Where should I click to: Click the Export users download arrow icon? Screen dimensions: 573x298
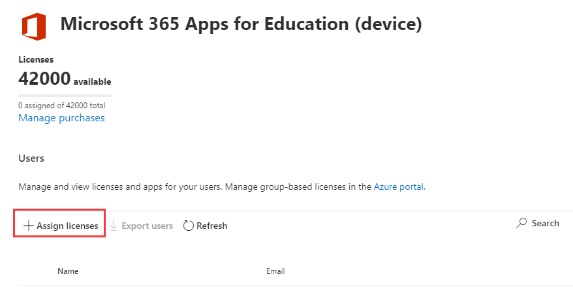[114, 226]
